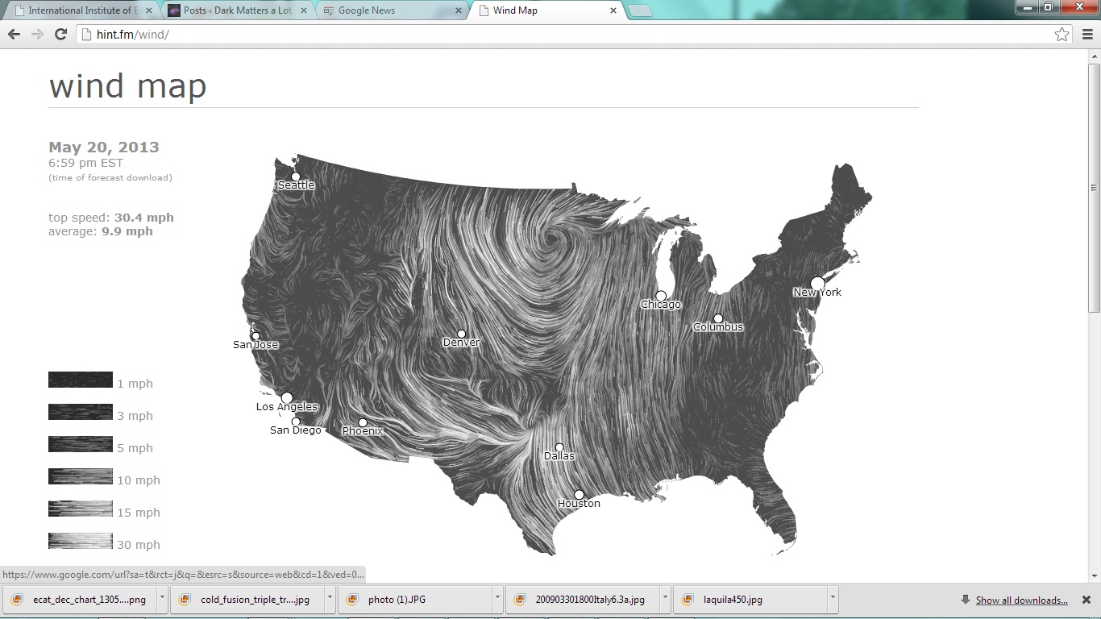Image resolution: width=1101 pixels, height=619 pixels.
Task: Open dropdown arrow for laquila450.jpg
Action: tap(832, 600)
